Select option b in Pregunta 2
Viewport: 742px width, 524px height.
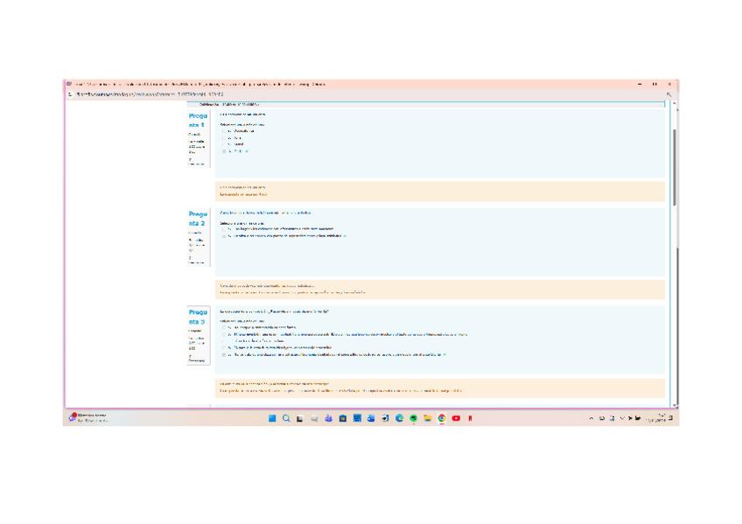coord(225,235)
